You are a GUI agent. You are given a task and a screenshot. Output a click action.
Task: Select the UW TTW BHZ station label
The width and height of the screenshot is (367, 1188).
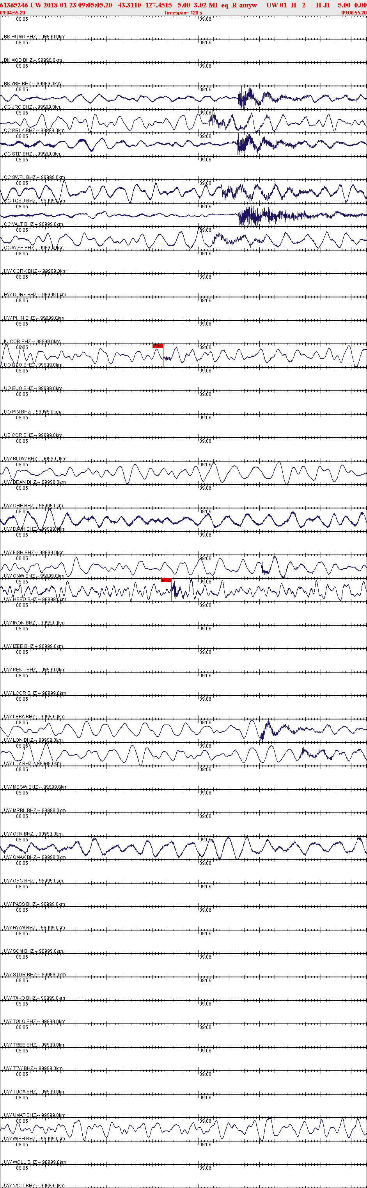[34, 1068]
